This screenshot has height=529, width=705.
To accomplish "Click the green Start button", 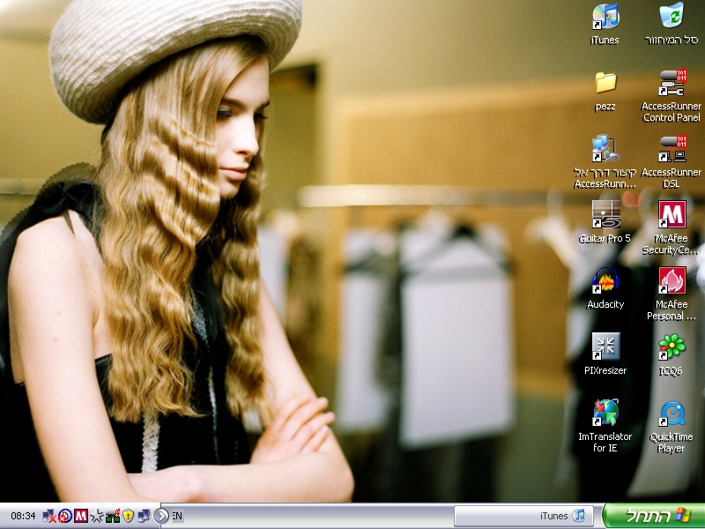I will (x=653, y=516).
